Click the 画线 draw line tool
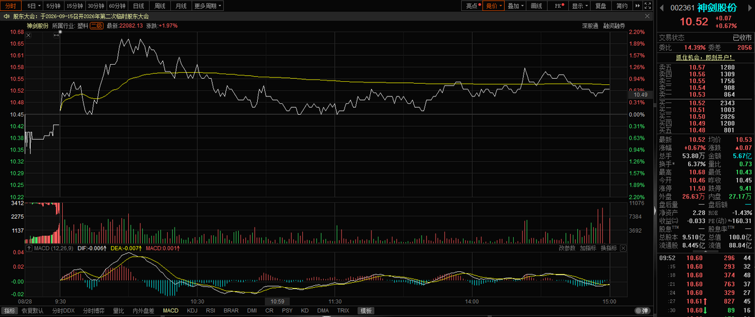The width and height of the screenshot is (755, 317). pos(537,6)
